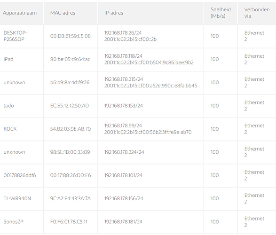Select device name 00178826ddf6
The width and height of the screenshot is (276, 235).
point(20,175)
